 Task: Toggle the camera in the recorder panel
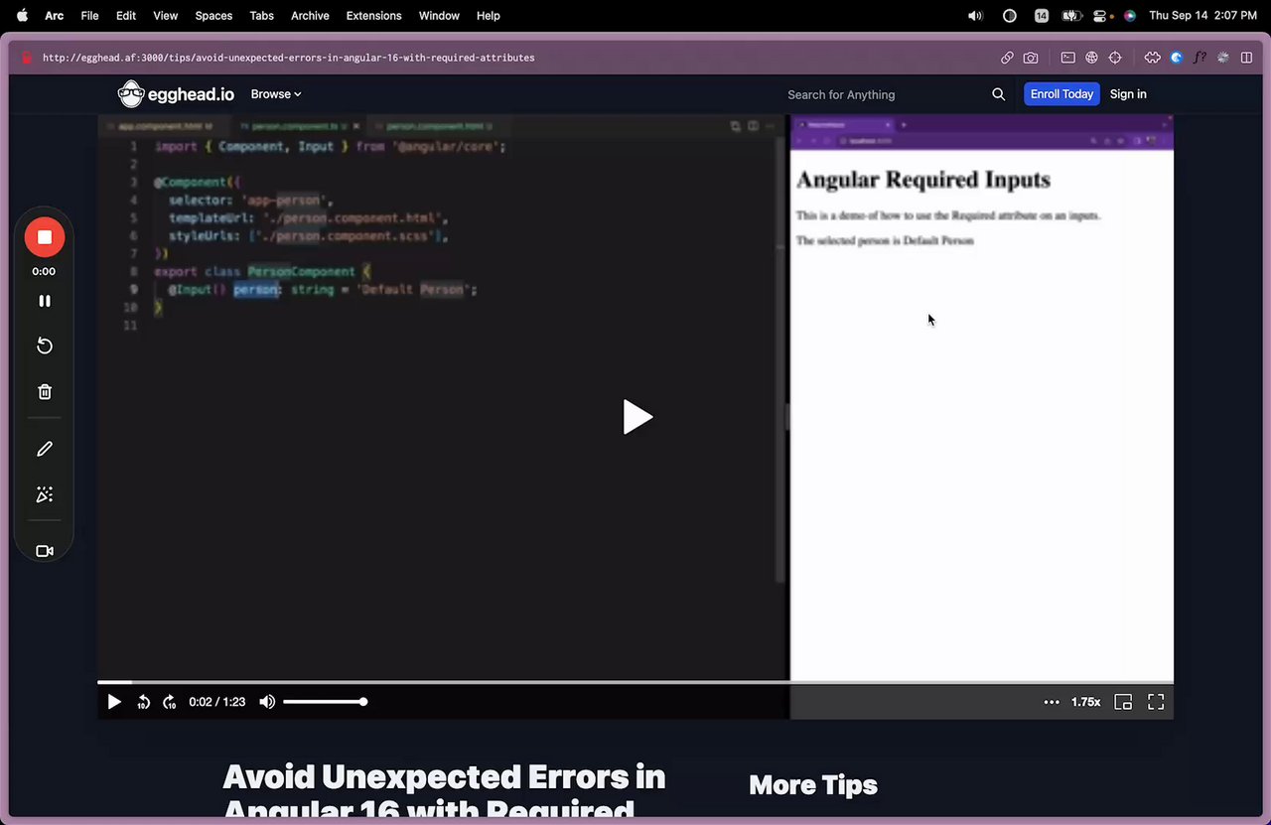[45, 551]
